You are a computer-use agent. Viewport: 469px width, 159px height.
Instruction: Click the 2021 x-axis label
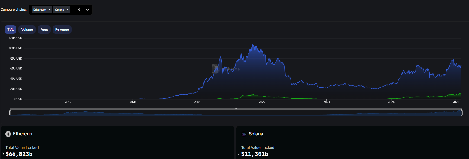[197, 102]
